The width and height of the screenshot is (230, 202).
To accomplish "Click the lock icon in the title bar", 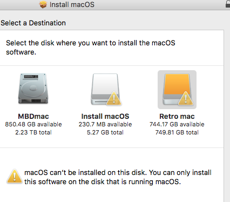I will (228, 4).
